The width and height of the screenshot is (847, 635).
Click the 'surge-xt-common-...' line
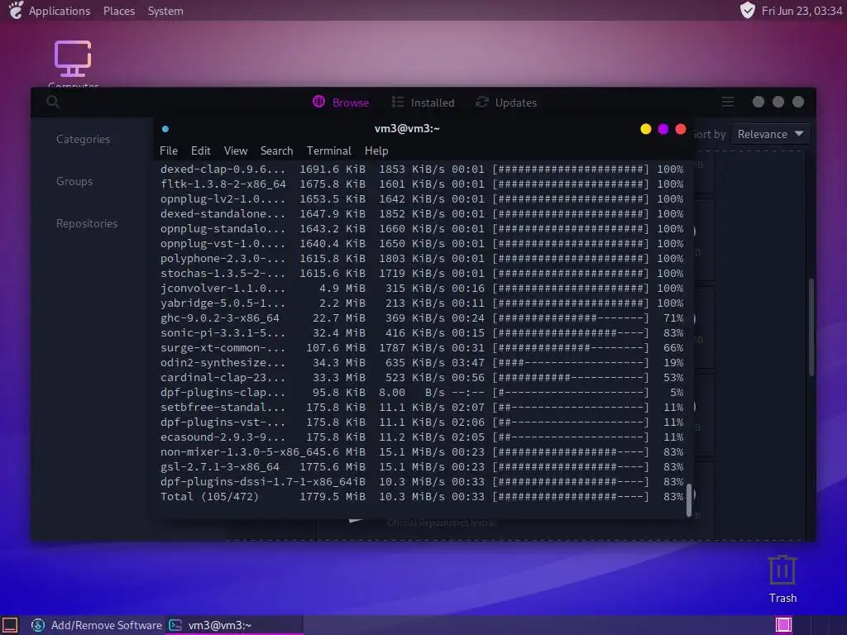[421, 348]
